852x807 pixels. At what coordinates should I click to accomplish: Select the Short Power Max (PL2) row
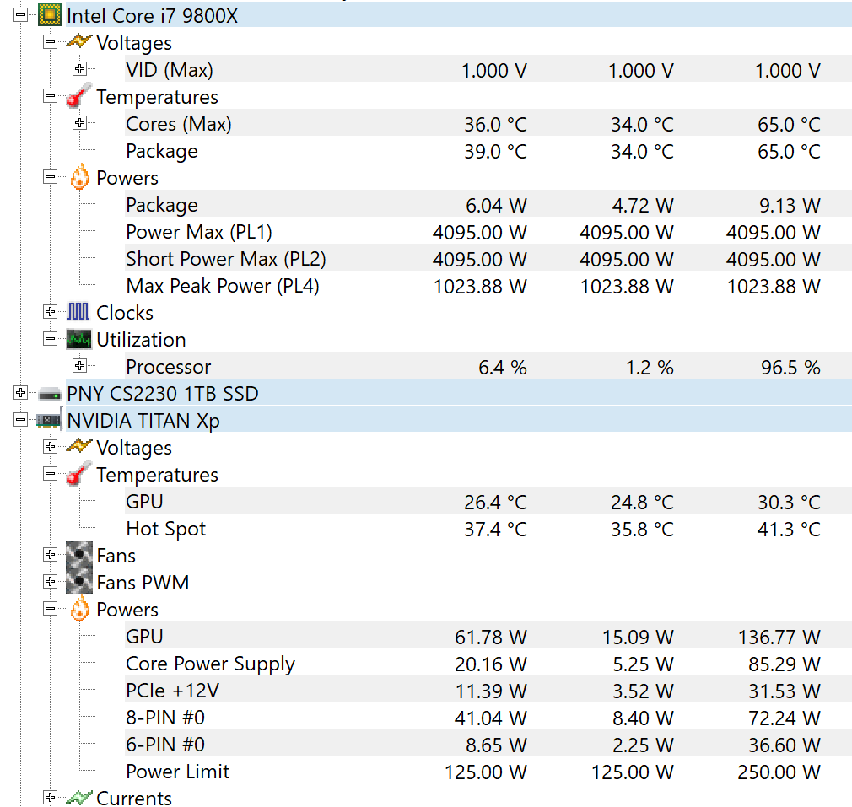pyautogui.click(x=488, y=259)
